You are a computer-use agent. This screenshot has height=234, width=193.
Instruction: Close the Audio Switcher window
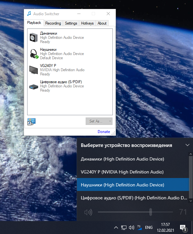108,14
